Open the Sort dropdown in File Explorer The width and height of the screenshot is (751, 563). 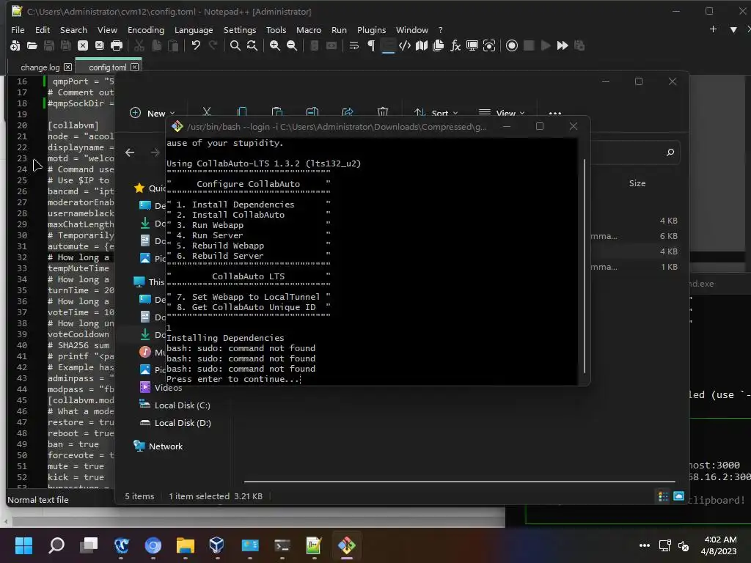point(436,113)
